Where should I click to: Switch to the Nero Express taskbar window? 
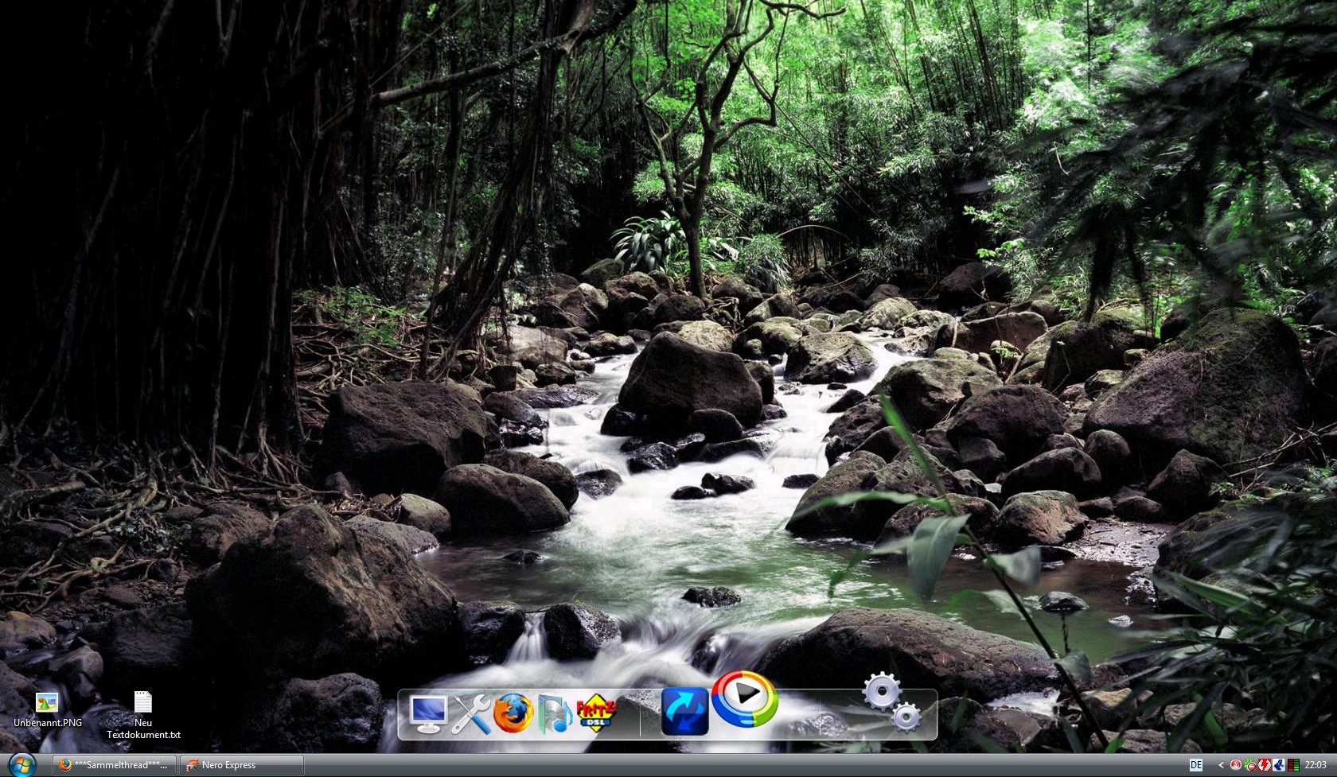(242, 765)
